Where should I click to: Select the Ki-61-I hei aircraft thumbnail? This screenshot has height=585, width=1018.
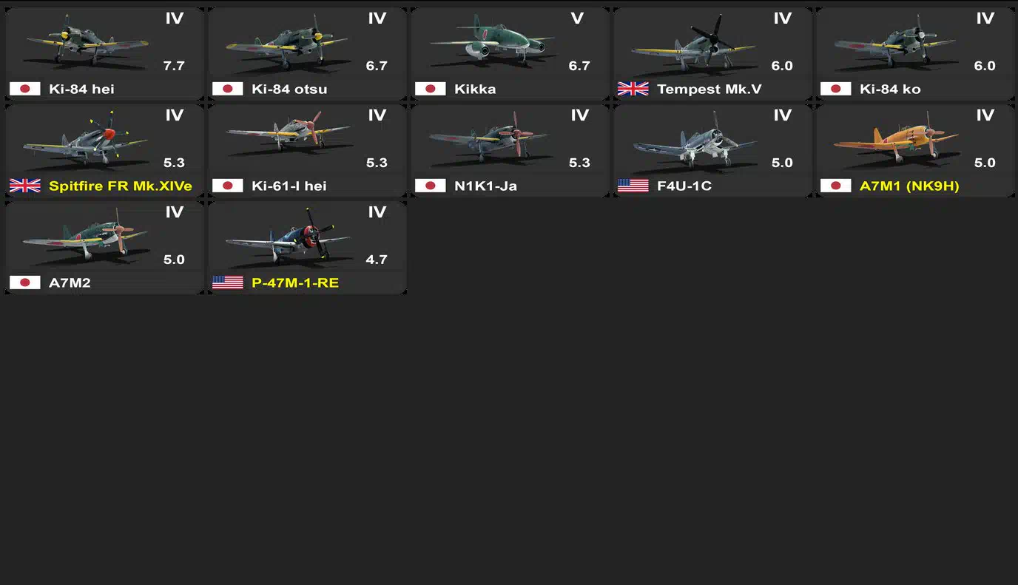[290, 138]
